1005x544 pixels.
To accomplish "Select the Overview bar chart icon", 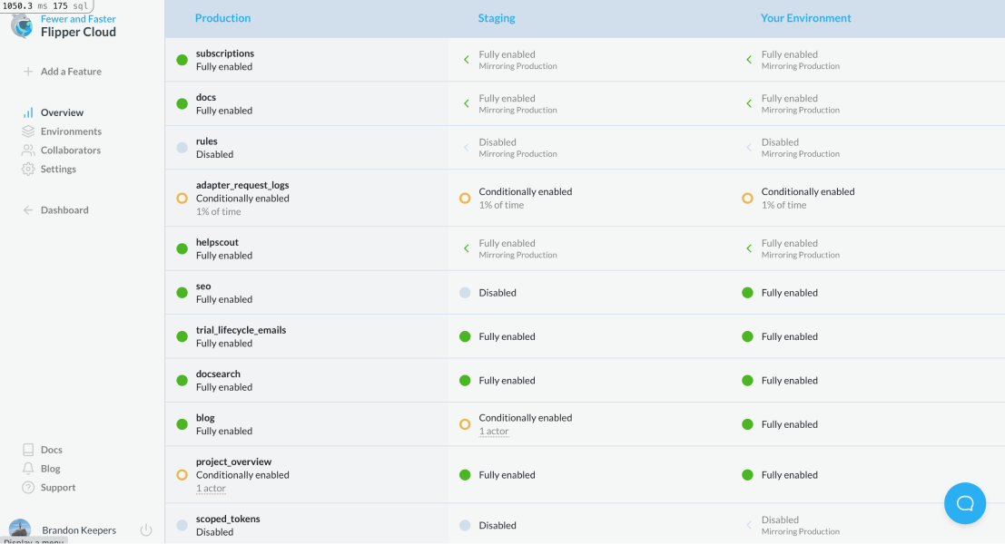I will [28, 112].
